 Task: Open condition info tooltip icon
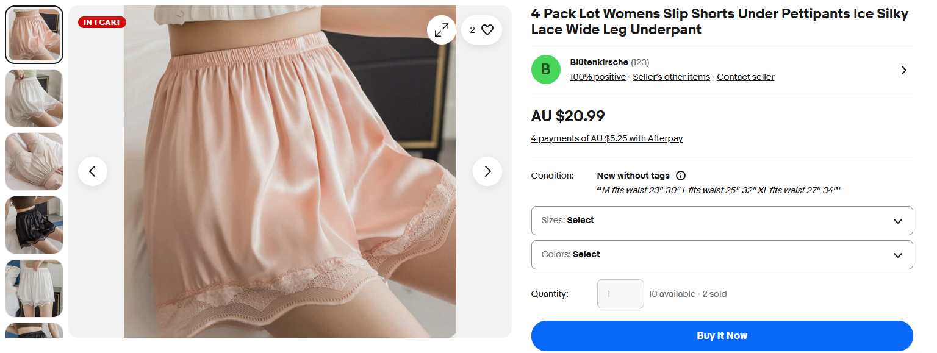pyautogui.click(x=681, y=176)
